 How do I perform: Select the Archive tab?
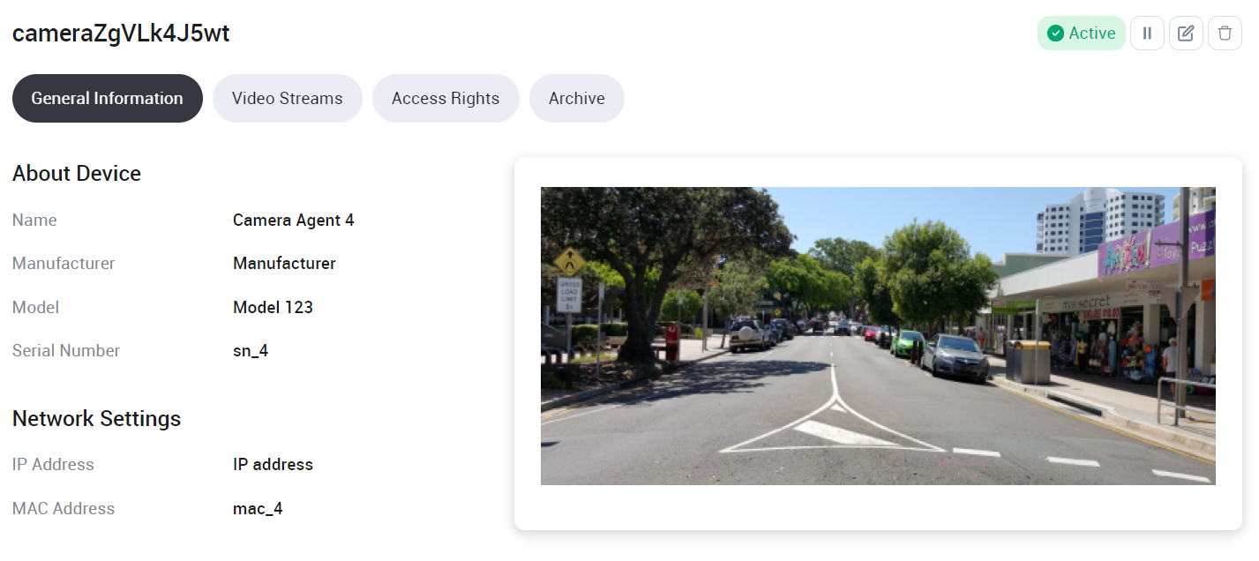pos(576,99)
